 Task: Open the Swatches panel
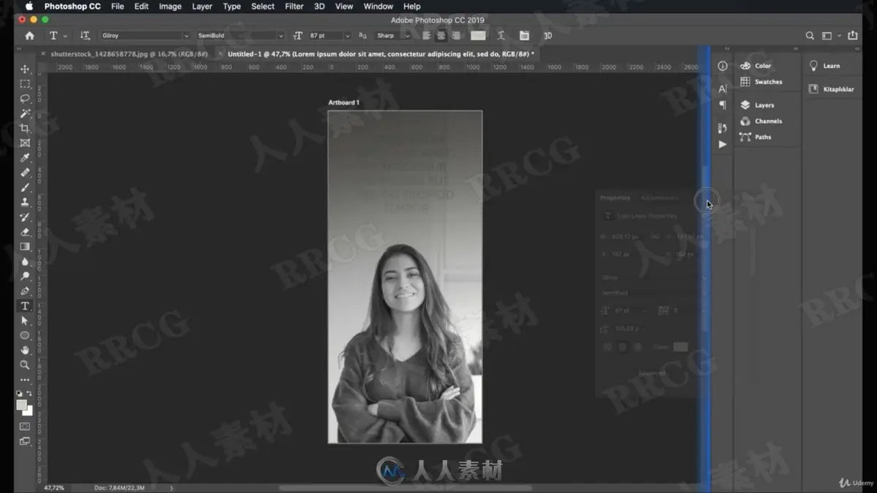coord(768,82)
